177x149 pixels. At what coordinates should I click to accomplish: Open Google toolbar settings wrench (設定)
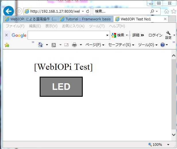[168, 35]
